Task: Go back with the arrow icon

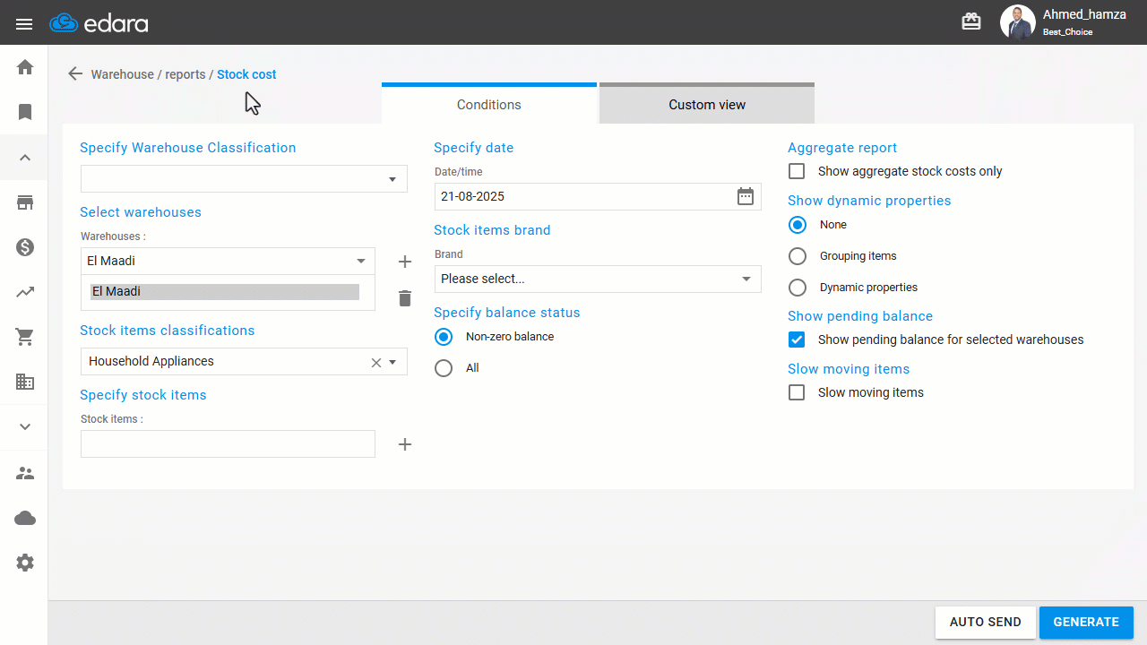Action: tap(75, 74)
